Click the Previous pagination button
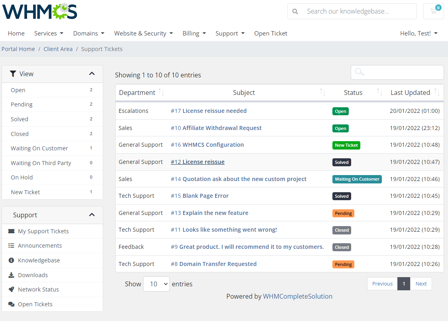448x321 pixels. pyautogui.click(x=382, y=284)
